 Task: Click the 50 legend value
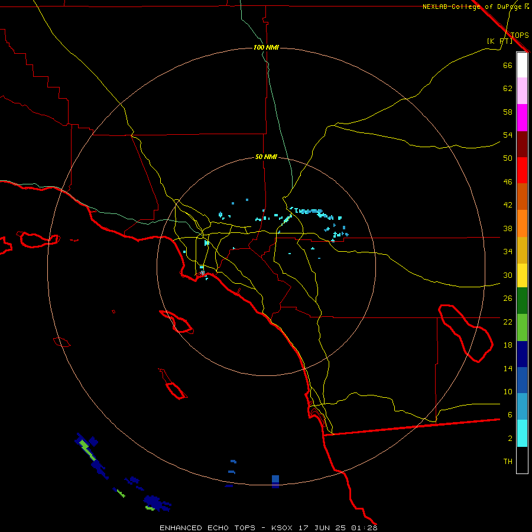click(508, 158)
